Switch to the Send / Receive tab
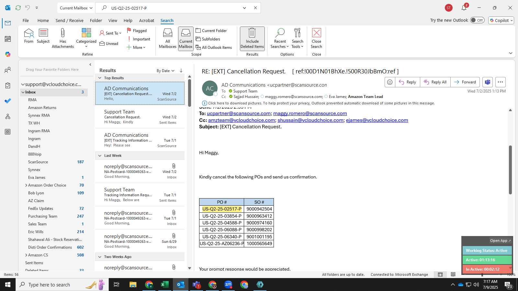 [69, 20]
